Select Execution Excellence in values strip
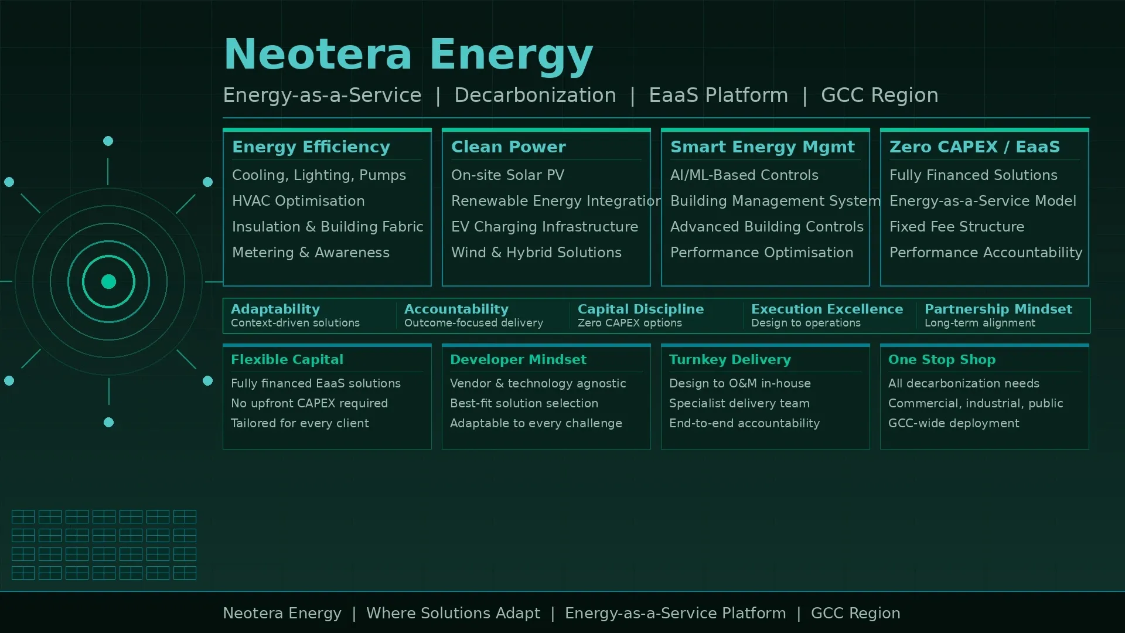 point(827,309)
